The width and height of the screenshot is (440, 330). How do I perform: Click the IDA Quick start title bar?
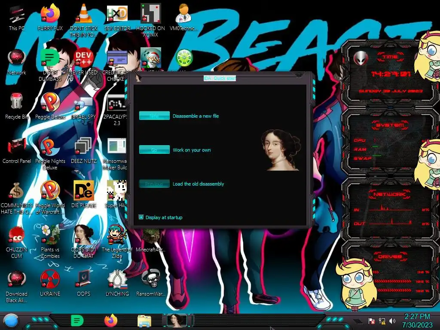(x=220, y=78)
